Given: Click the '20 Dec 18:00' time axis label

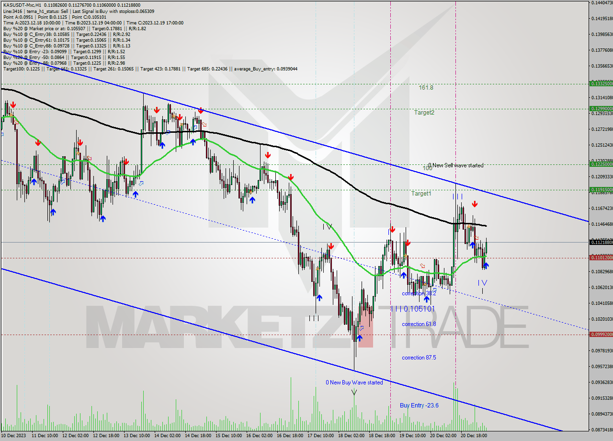Looking at the screenshot, I should click(474, 436).
